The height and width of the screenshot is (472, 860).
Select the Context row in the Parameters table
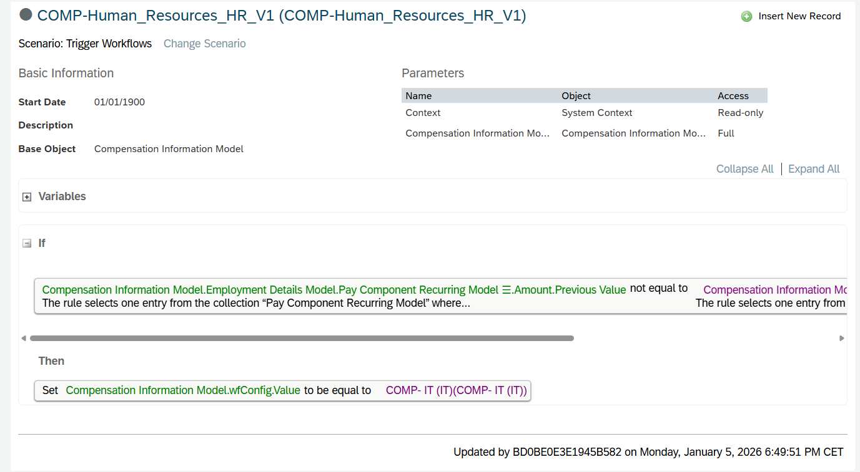pos(423,113)
